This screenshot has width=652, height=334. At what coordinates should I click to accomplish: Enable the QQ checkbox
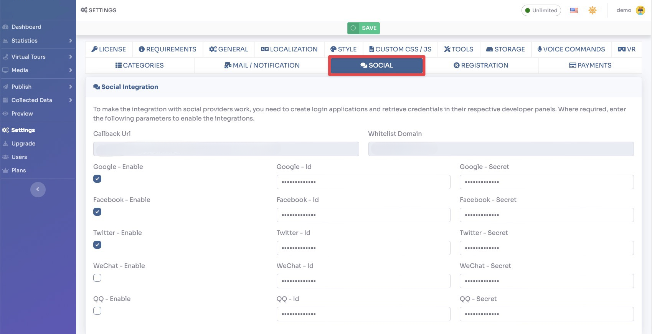click(x=97, y=311)
